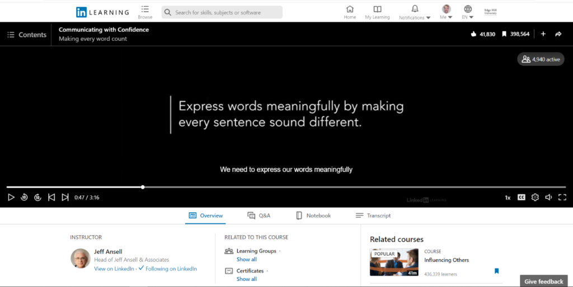This screenshot has width=573, height=287.
Task: Toggle closed captions CC
Action: [x=522, y=197]
